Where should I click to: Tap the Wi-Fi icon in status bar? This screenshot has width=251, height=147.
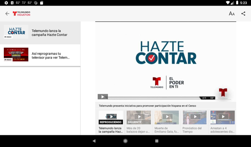point(228,3)
